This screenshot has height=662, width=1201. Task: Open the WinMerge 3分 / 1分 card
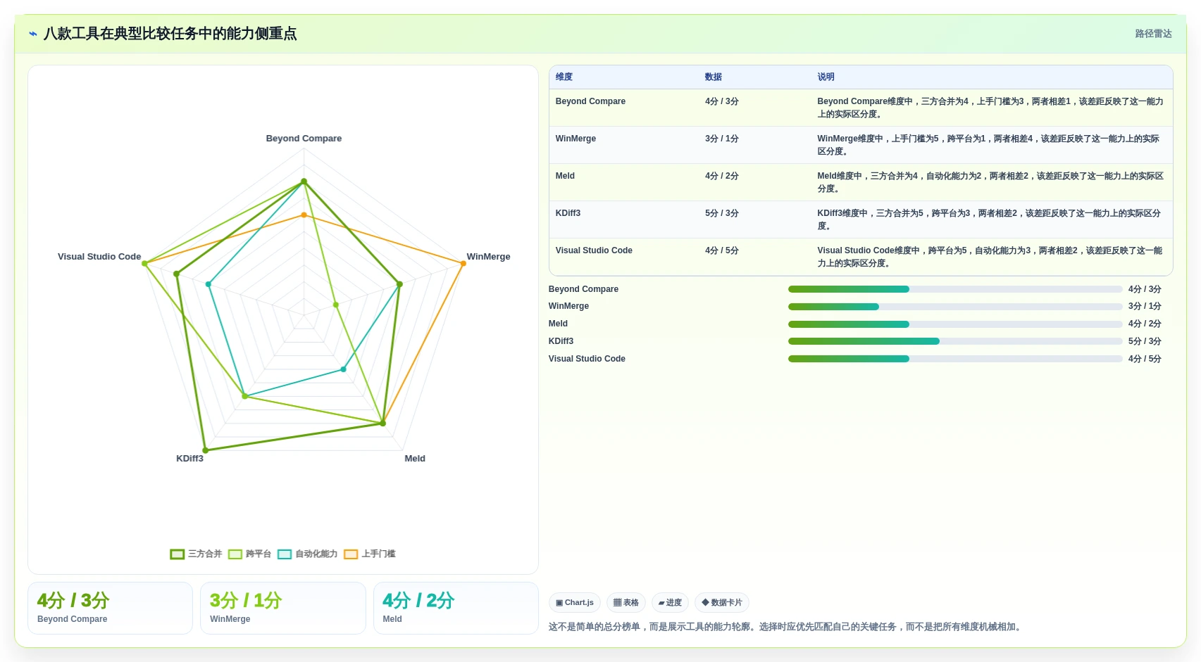coord(283,608)
